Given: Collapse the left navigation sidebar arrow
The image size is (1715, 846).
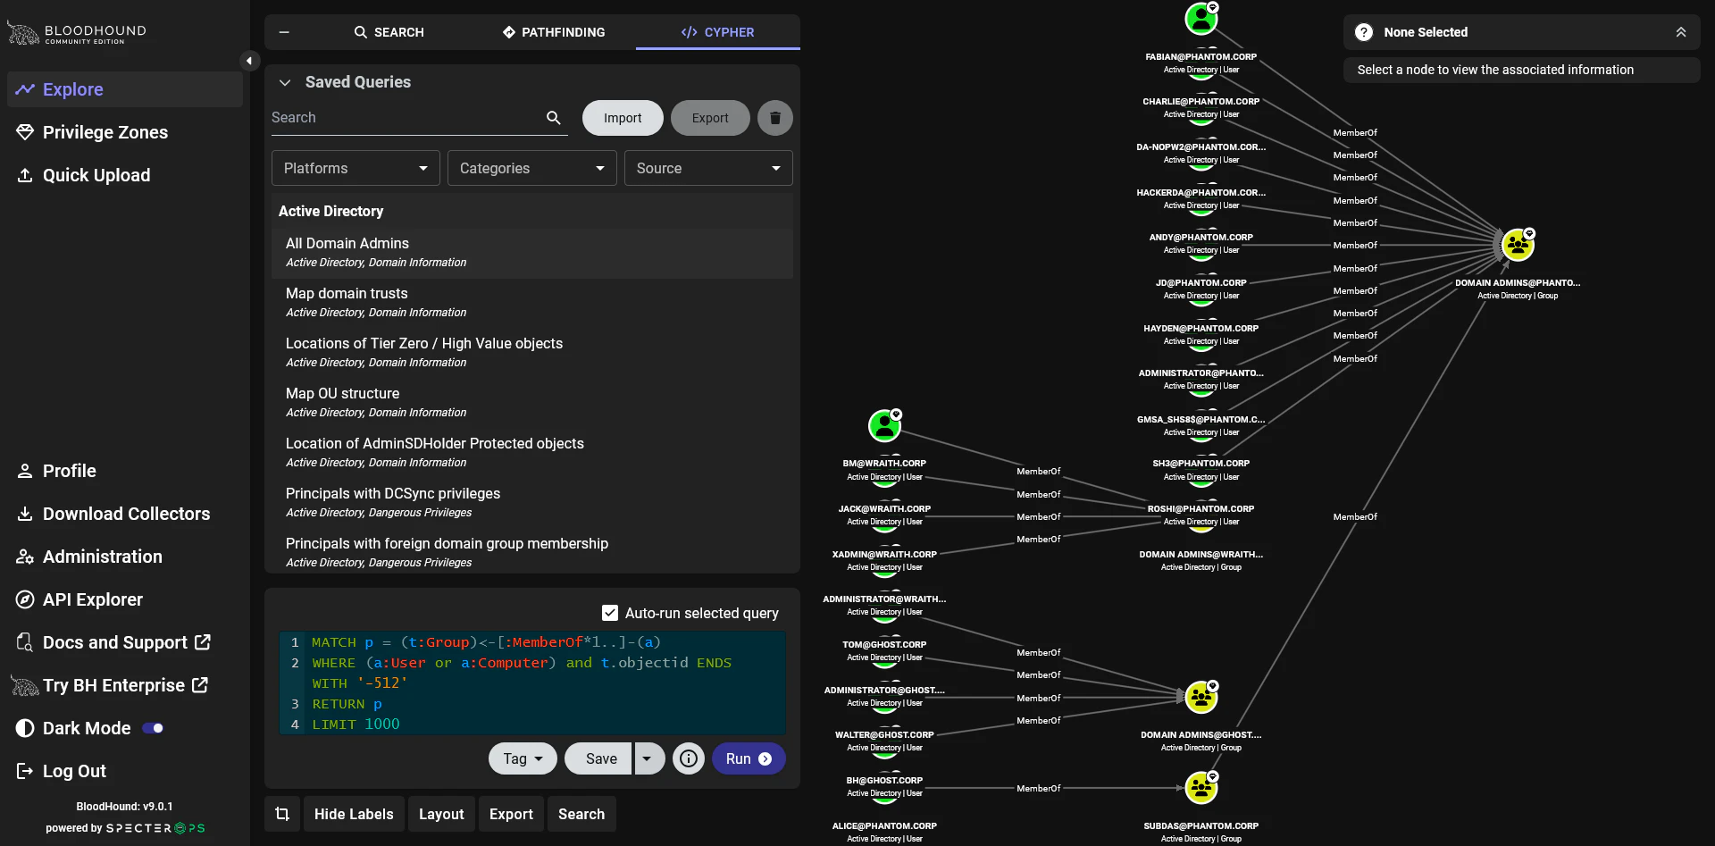Looking at the screenshot, I should point(249,61).
